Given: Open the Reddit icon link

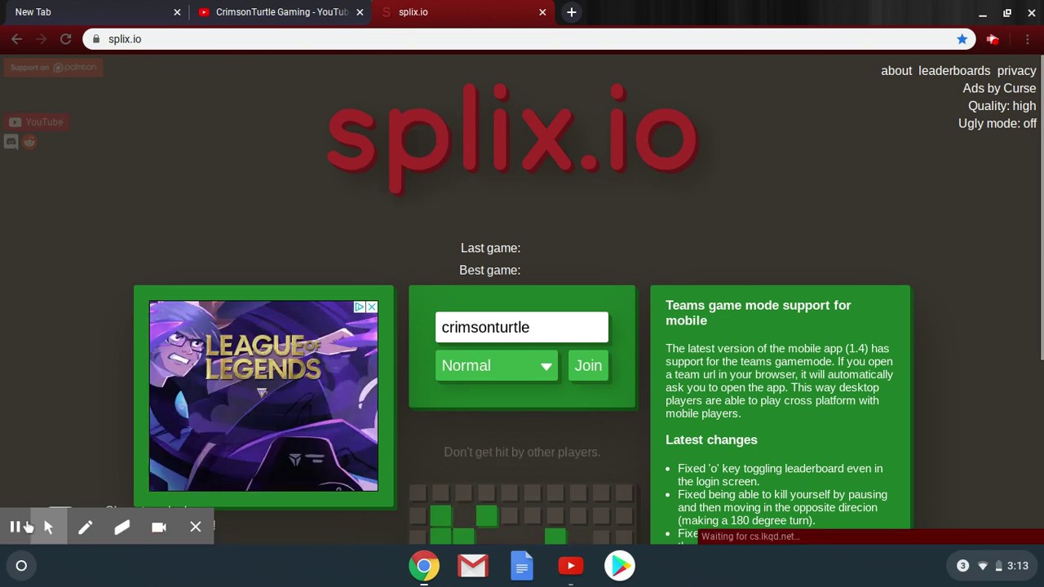Looking at the screenshot, I should 29,142.
